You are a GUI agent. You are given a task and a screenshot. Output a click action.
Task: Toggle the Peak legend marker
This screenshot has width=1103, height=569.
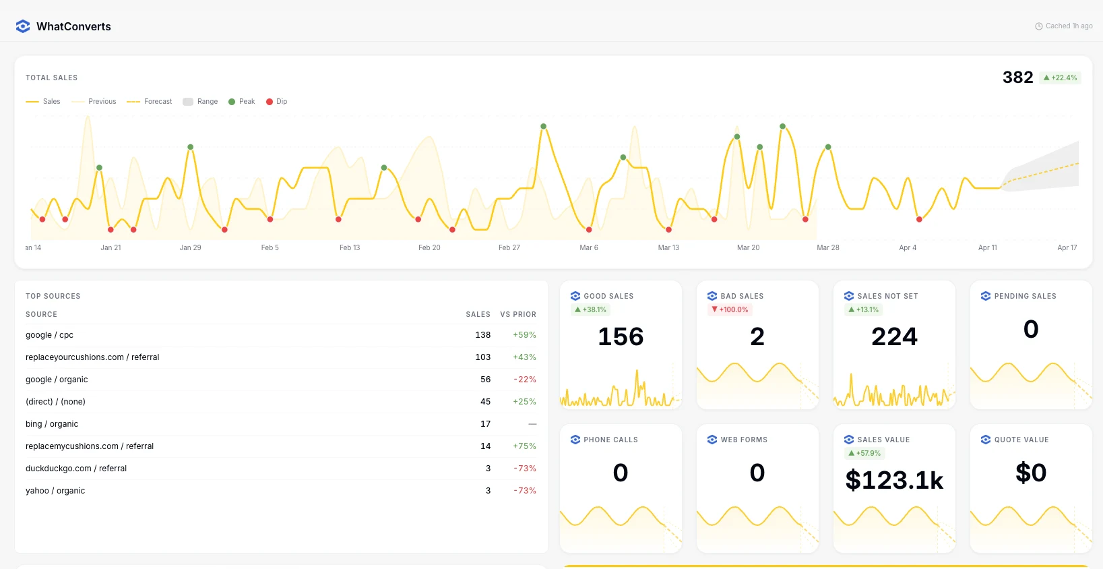click(x=242, y=102)
